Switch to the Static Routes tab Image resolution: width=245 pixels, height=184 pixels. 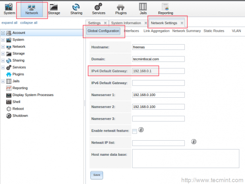[x=214, y=31]
